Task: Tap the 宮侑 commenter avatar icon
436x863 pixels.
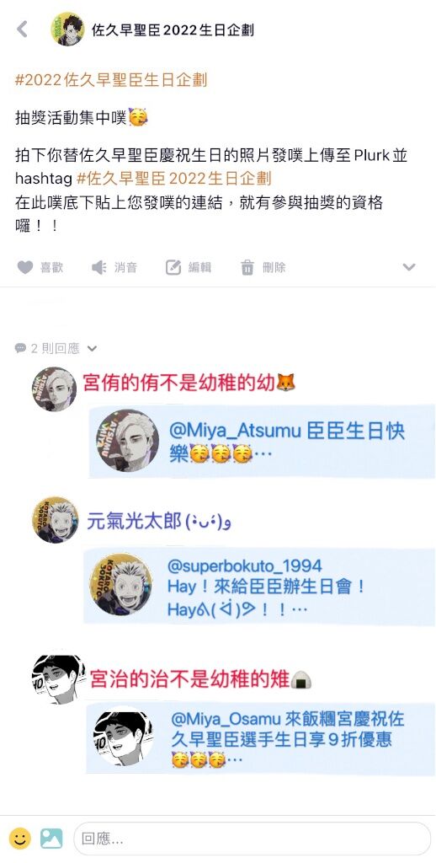Action: coord(54,389)
